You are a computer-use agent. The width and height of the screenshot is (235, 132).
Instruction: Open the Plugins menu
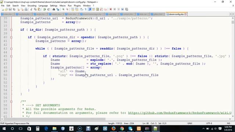77,5
